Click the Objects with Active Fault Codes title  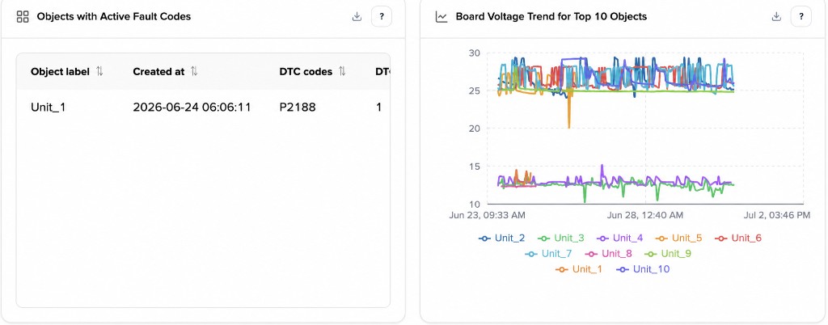[x=113, y=16]
